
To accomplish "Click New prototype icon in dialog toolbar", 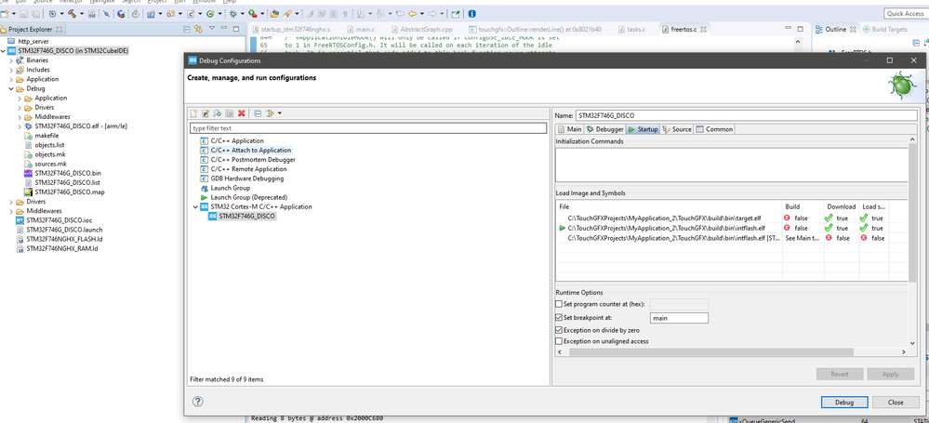I will click(x=205, y=113).
